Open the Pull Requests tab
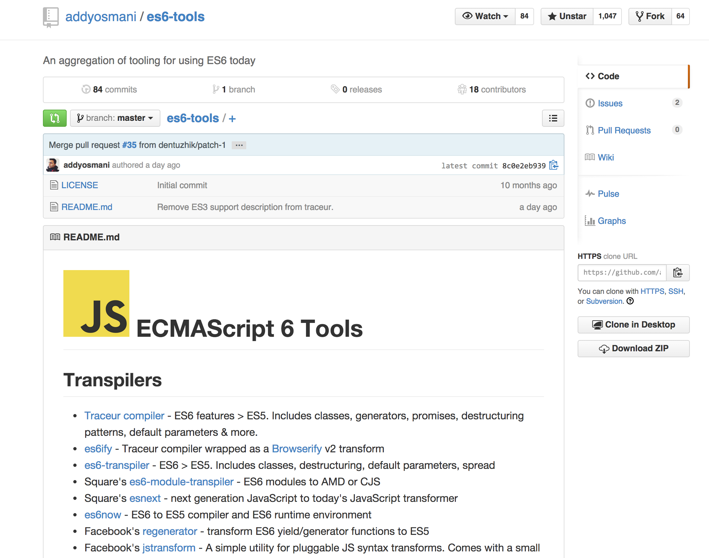709x558 pixels. click(x=624, y=130)
